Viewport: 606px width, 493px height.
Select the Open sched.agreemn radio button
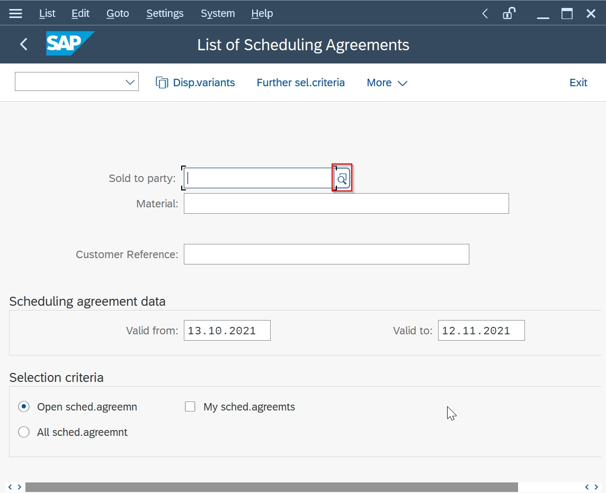pos(24,406)
